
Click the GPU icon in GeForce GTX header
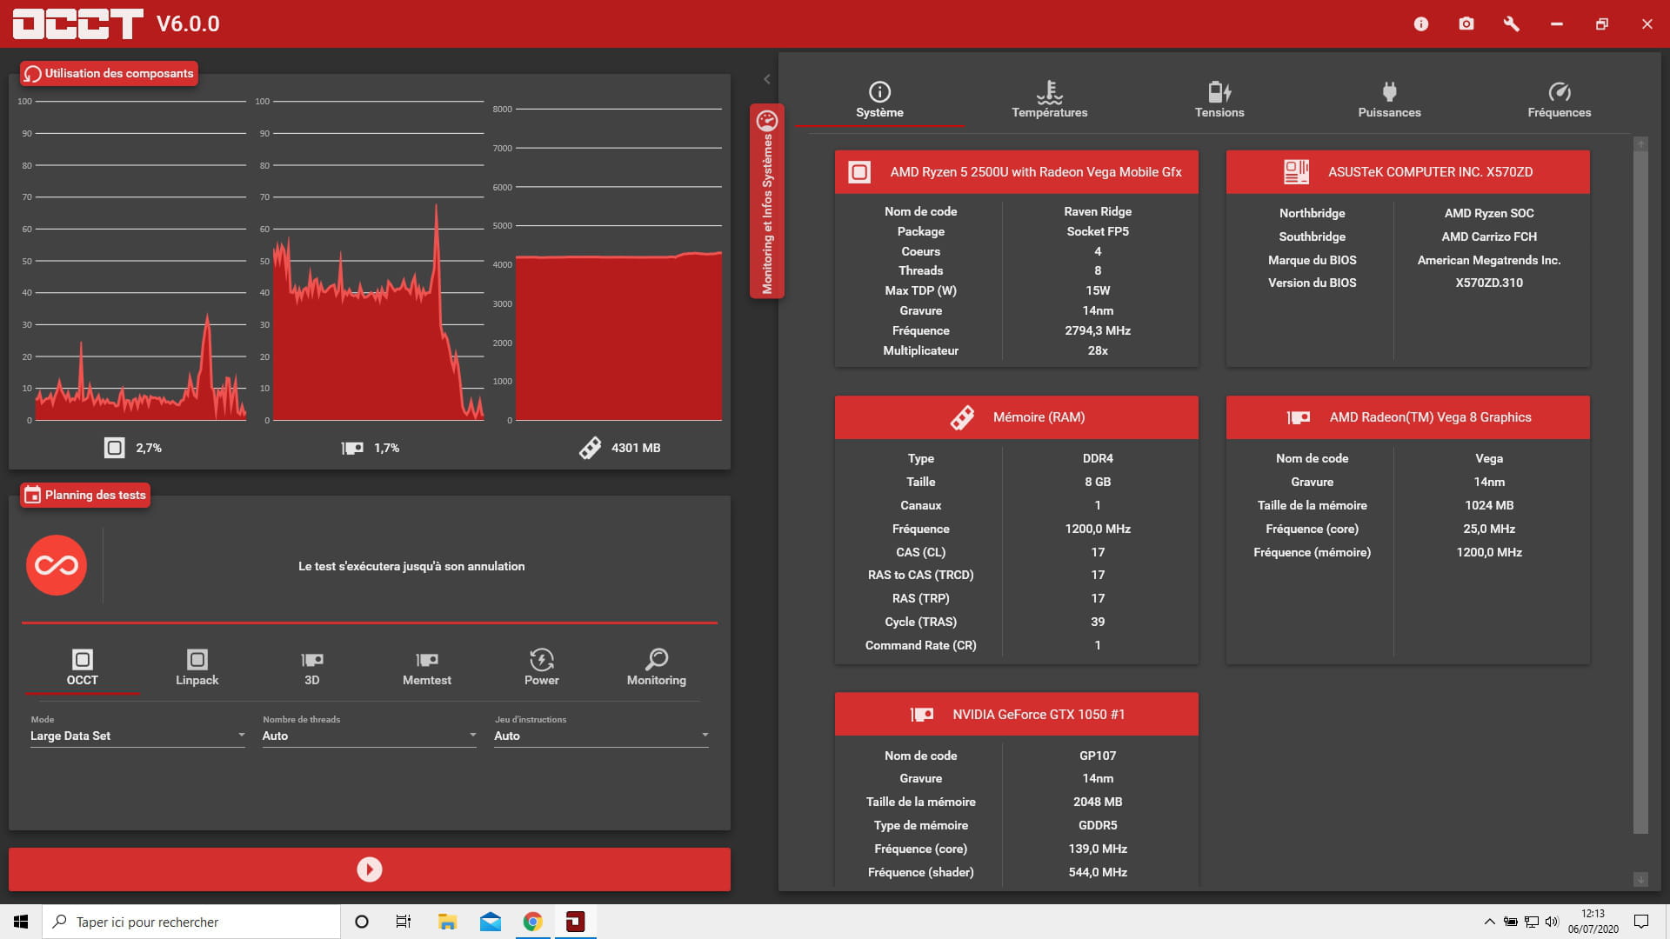coord(922,715)
